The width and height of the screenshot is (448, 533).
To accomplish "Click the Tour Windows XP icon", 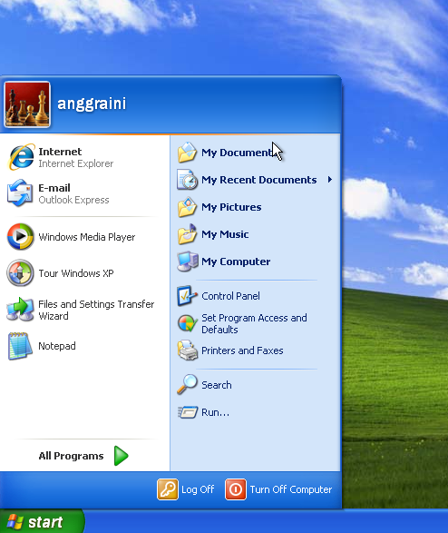I will pyautogui.click(x=20, y=272).
